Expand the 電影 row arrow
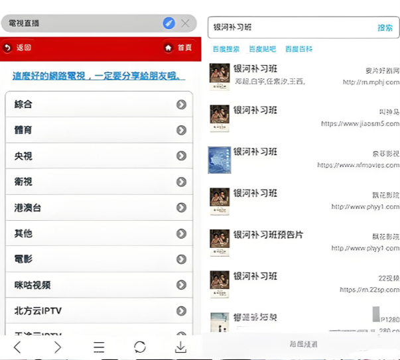Viewport: 400px width, 360px height. (x=181, y=259)
